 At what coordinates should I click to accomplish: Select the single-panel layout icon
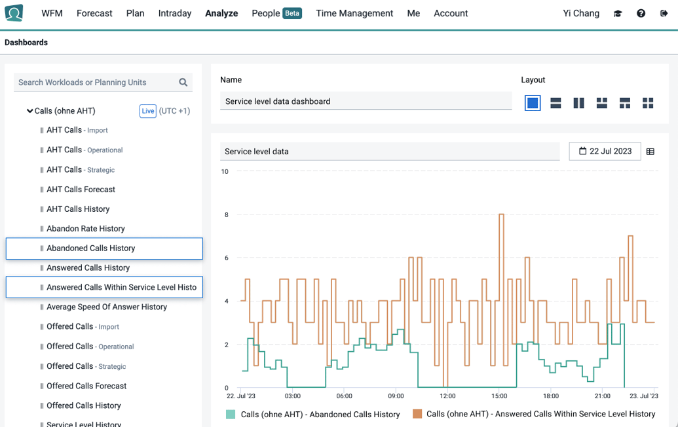click(533, 103)
